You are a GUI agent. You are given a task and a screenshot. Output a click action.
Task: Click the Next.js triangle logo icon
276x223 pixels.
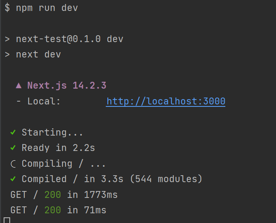coord(19,86)
